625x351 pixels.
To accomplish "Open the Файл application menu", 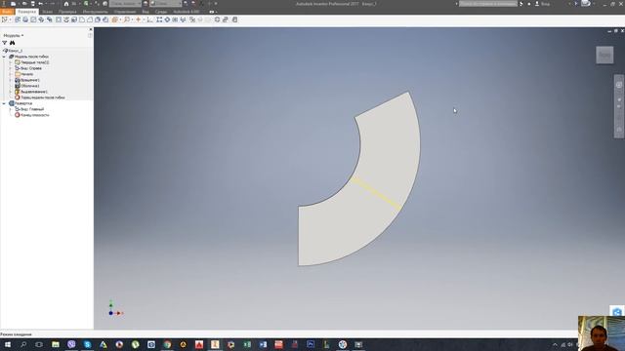I will click(x=7, y=12).
